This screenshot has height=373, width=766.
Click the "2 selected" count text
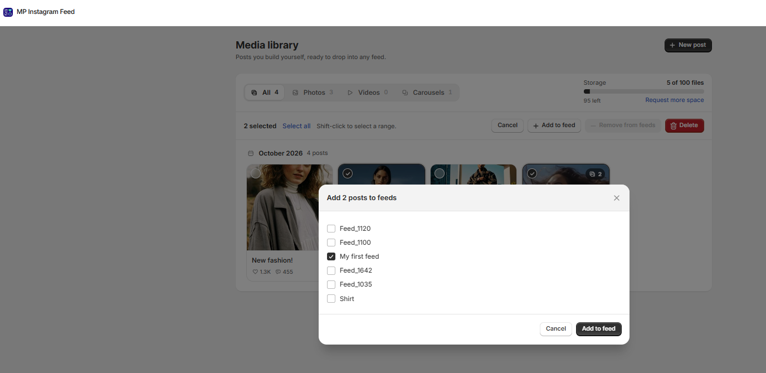(x=260, y=126)
